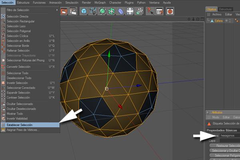The height and width of the screenshot is (160, 240).
Task: Choose Seleccionar Borde menu entry
Action: point(30,46)
